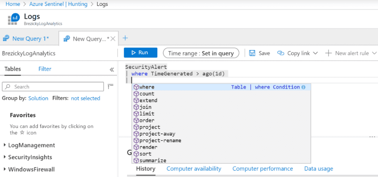Choose 'count' operator suggestion
The width and height of the screenshot is (378, 177).
point(221,94)
